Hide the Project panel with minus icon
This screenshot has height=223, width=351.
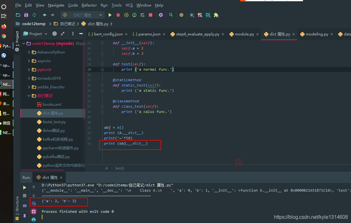click(x=81, y=34)
